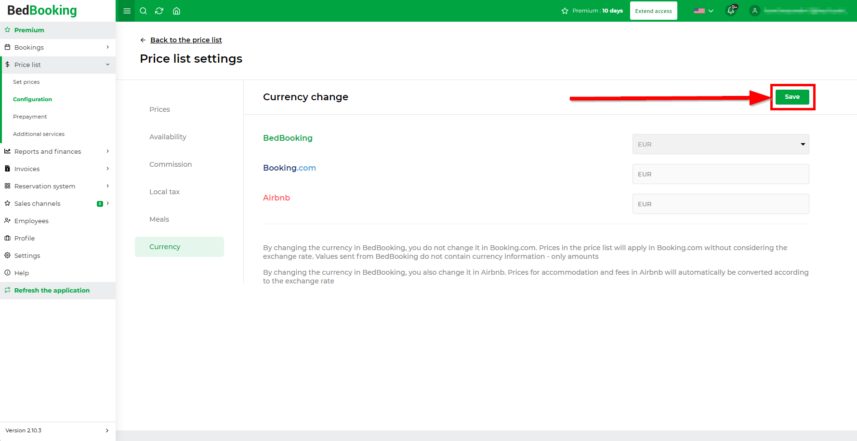This screenshot has height=441, width=857.
Task: Open language dropdown arrow next to flag
Action: (x=711, y=11)
